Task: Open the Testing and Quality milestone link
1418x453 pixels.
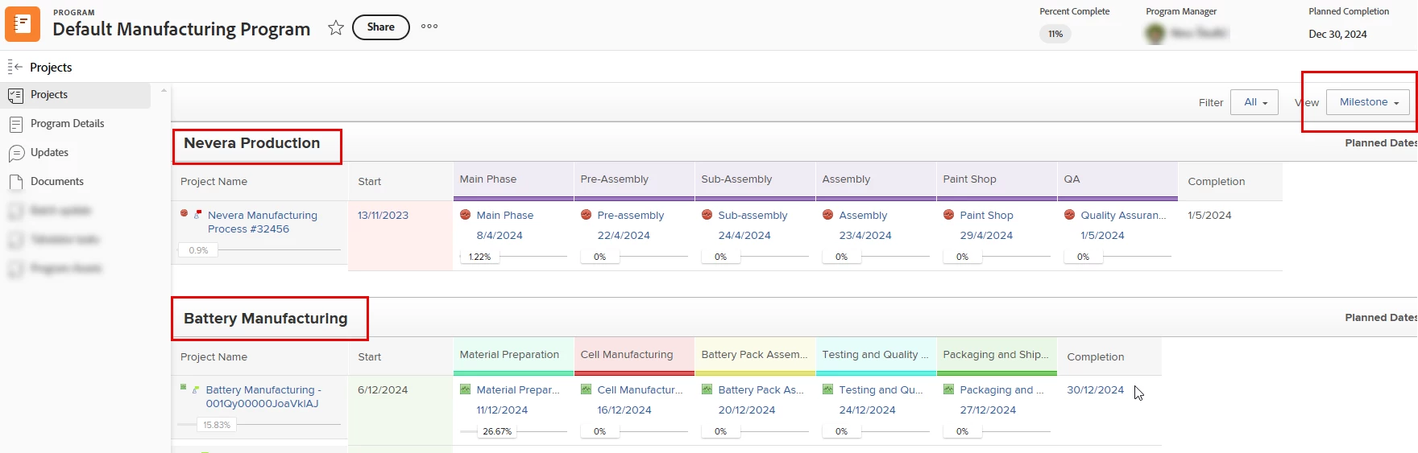Action: 881,390
